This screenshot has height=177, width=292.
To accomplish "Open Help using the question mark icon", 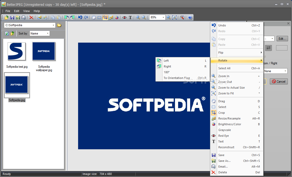I will pos(190,18).
